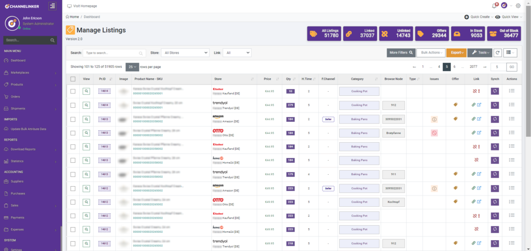
Task: Click the More Filters button
Action: (401, 52)
